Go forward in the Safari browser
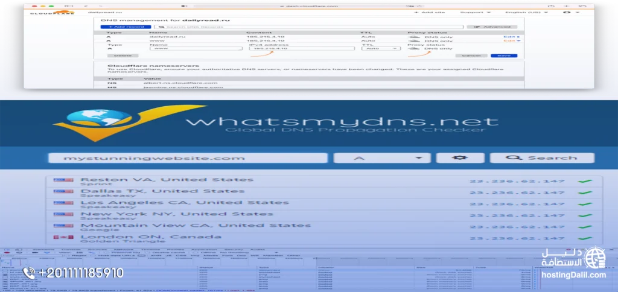This screenshot has width=618, height=292. click(x=101, y=6)
